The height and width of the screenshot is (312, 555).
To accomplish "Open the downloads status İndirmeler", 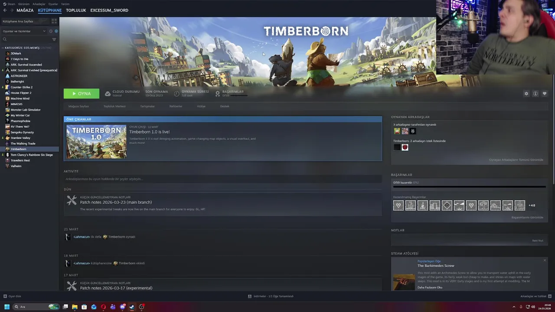I will 271,296.
